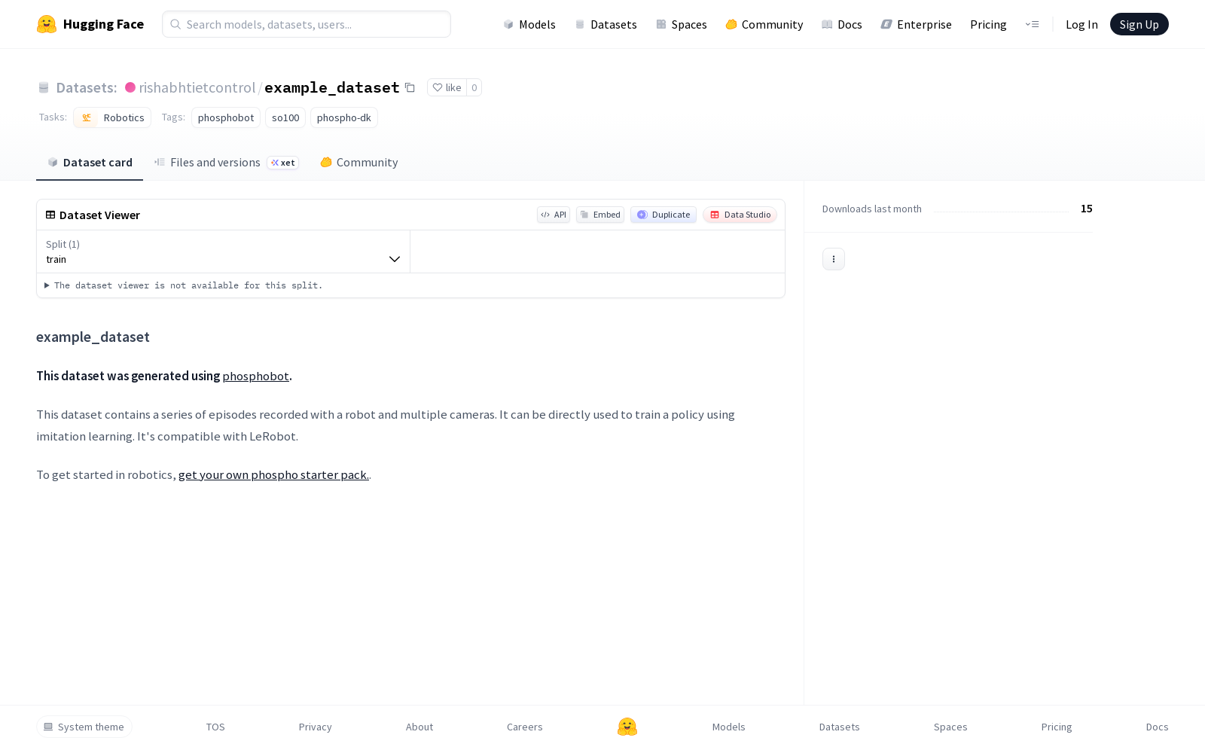Click the Sign Up button
The height and width of the screenshot is (753, 1205).
coord(1139,24)
